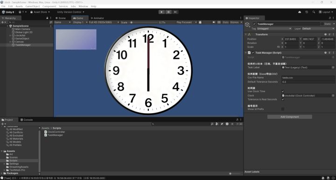Open the Display 1 dropdown

[x=80, y=22]
